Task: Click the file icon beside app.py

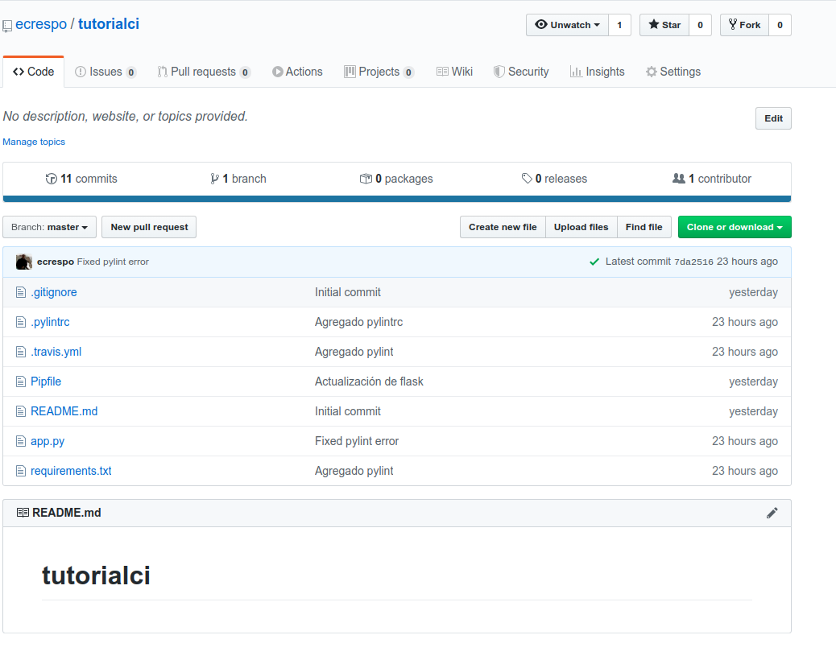Action: (21, 441)
